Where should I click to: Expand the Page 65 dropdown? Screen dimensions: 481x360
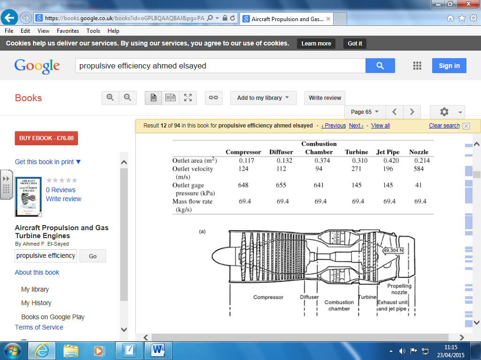365,112
